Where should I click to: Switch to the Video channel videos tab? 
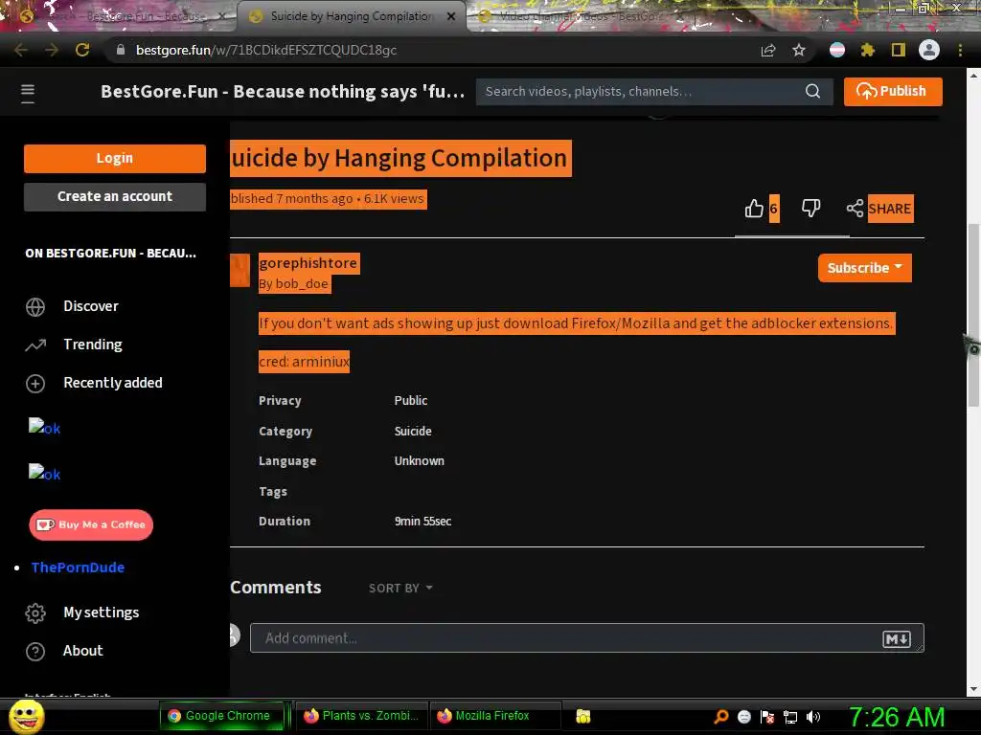(x=576, y=16)
